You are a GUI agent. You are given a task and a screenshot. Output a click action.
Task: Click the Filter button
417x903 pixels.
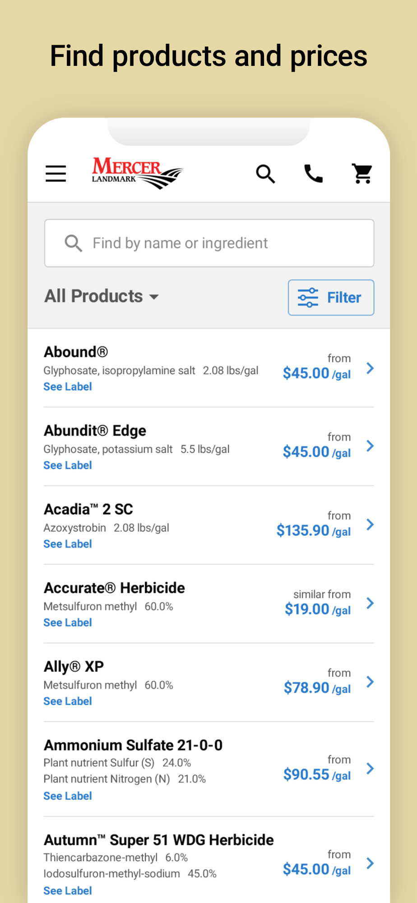click(331, 298)
